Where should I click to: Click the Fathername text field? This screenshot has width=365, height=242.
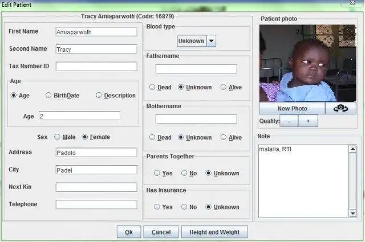tap(196, 69)
